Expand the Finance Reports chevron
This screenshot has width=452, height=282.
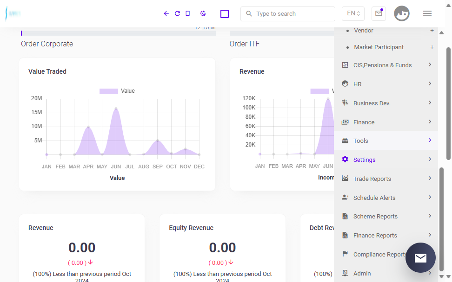click(430, 235)
